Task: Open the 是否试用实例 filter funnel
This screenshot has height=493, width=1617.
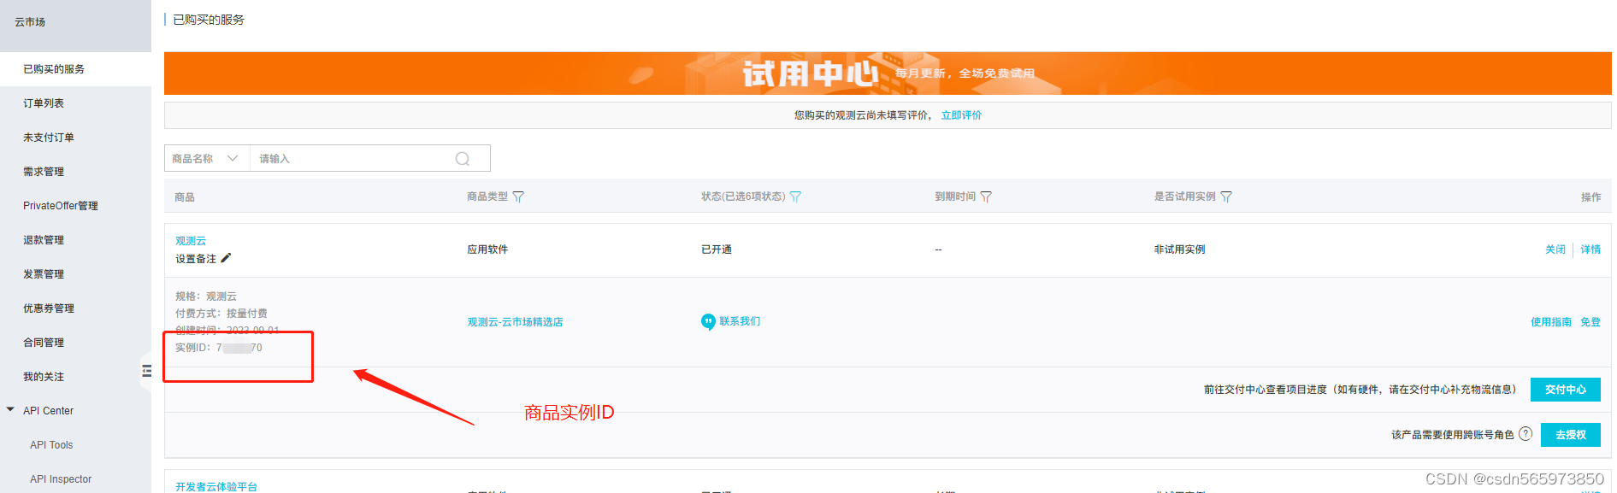Action: pos(1226,197)
